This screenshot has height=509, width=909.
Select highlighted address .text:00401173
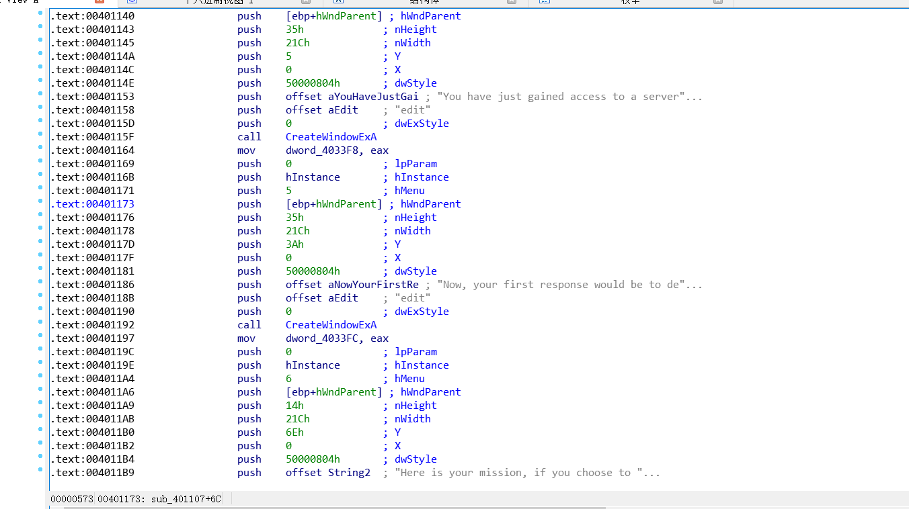[x=92, y=204]
